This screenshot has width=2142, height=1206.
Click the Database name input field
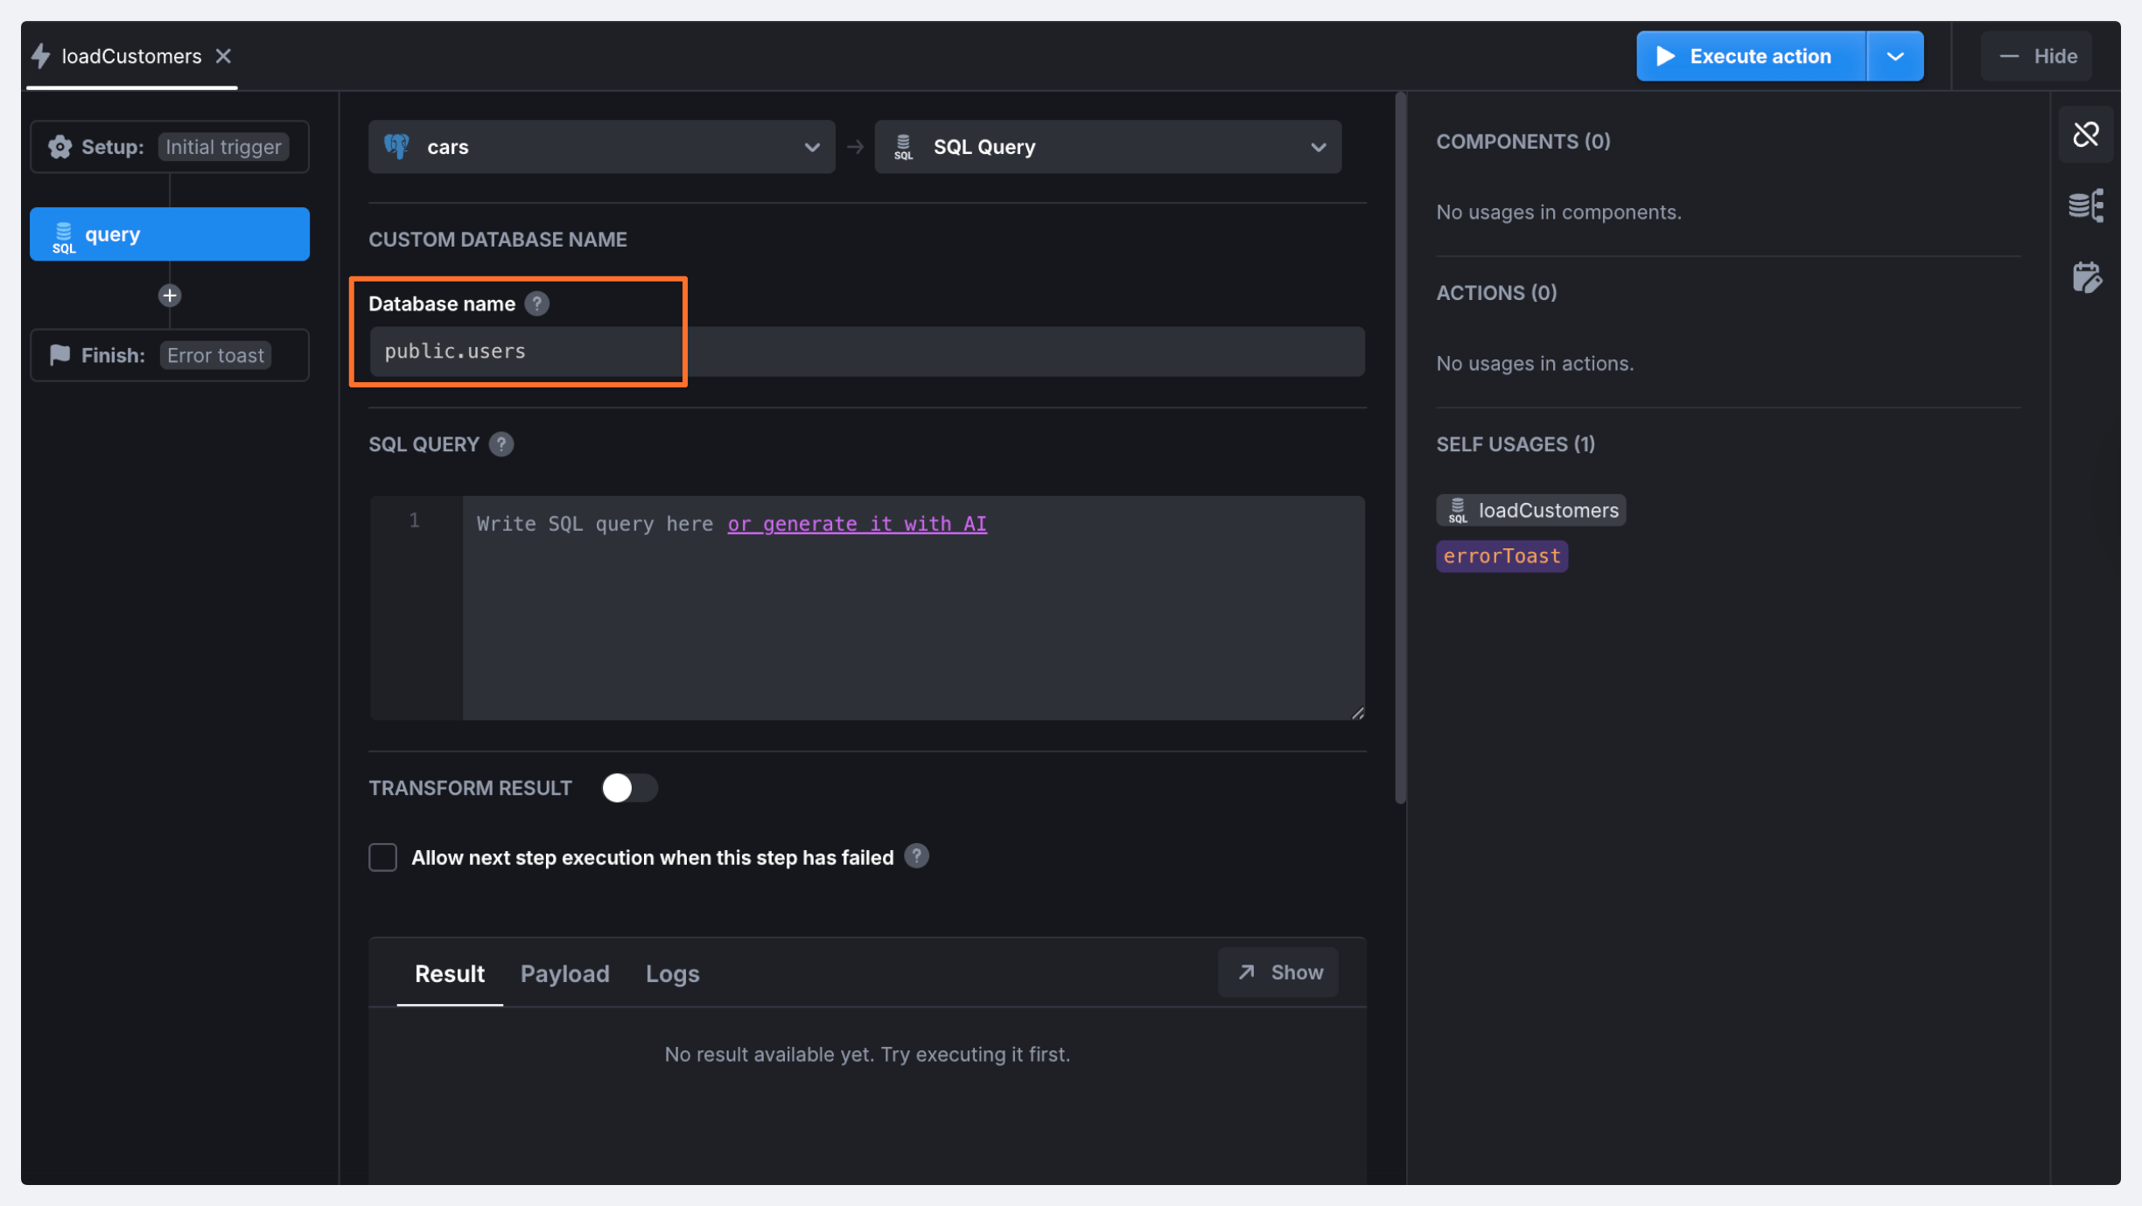[x=866, y=352]
